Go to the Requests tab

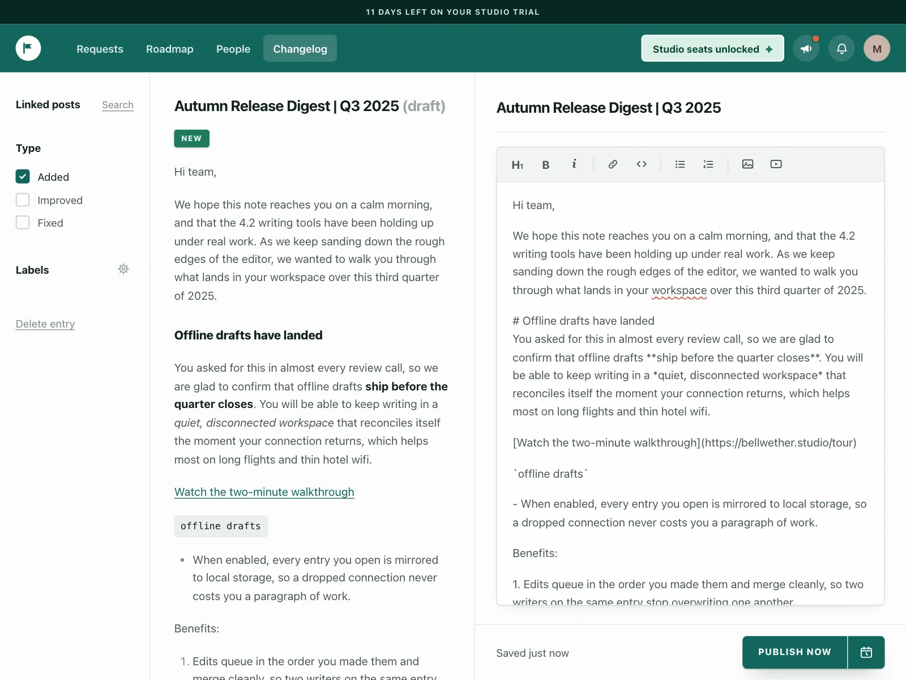(100, 49)
